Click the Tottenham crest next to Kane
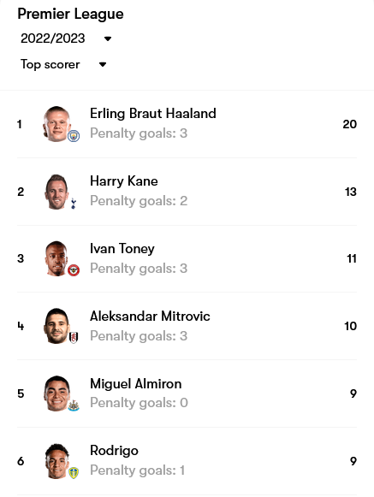 tap(74, 204)
